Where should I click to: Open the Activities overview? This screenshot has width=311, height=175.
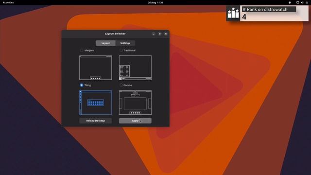tap(8, 2)
